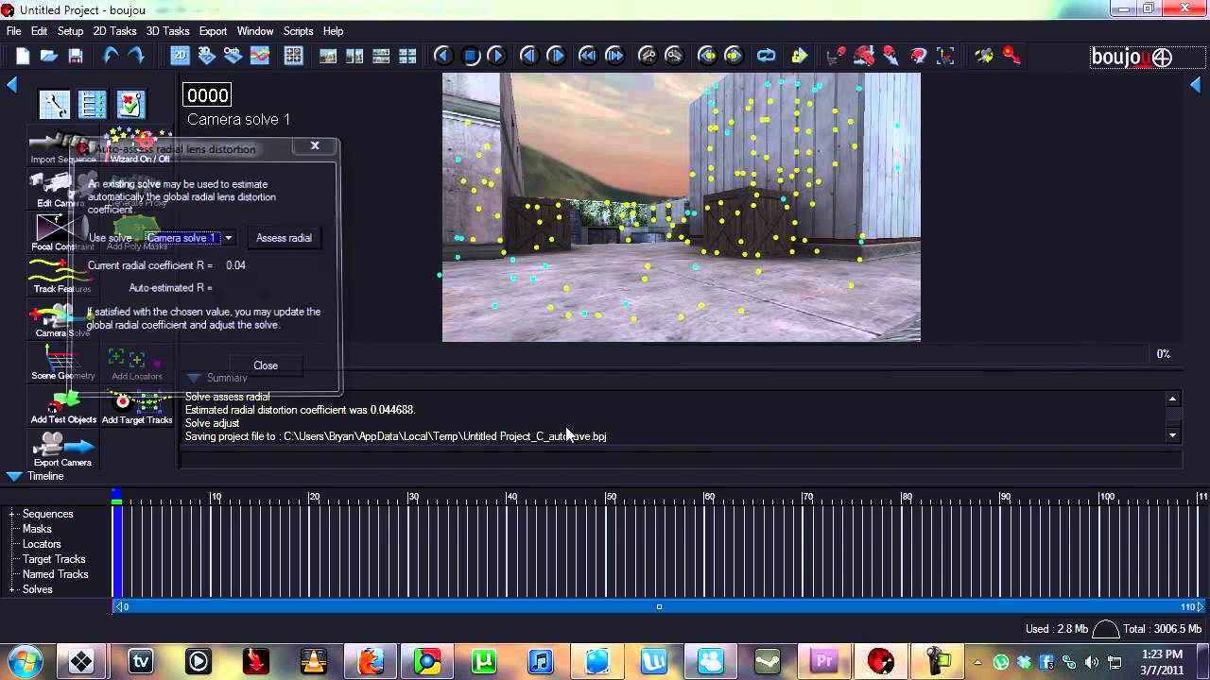Jump to first frame

pos(588,57)
